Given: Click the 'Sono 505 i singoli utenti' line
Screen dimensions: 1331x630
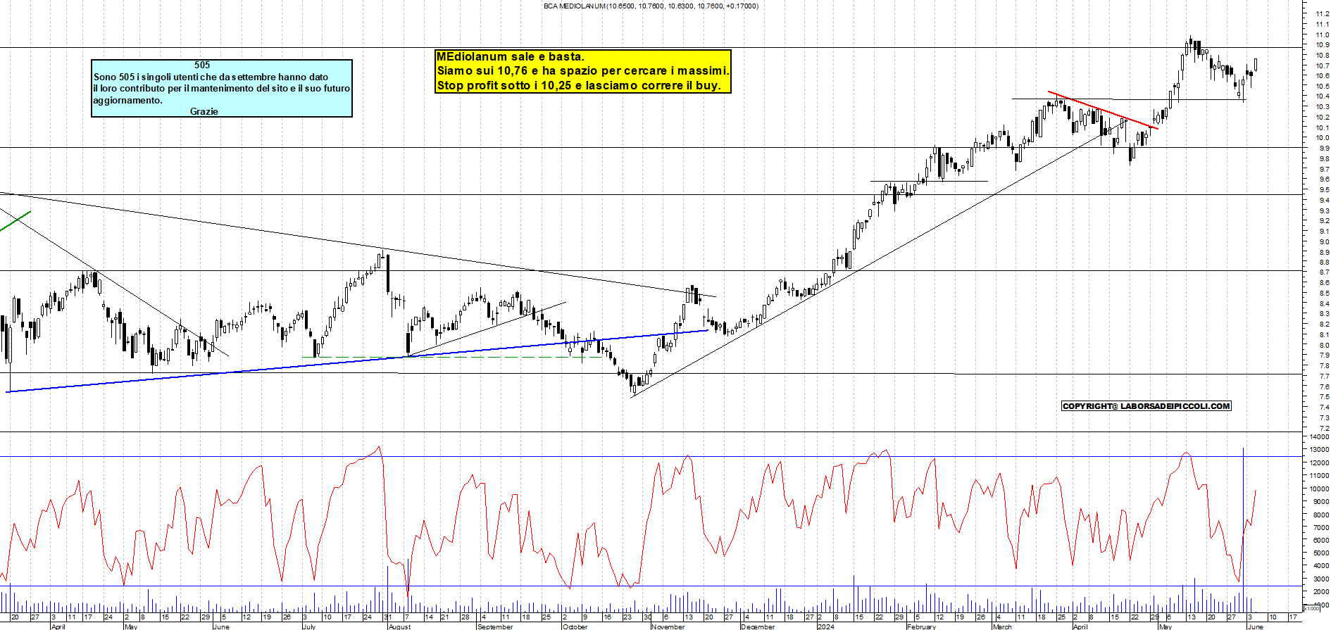Looking at the screenshot, I should pyautogui.click(x=211, y=77).
